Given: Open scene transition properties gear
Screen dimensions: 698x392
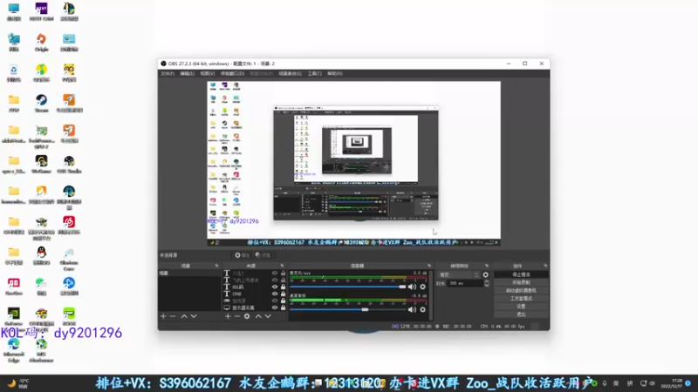Looking at the screenshot, I should tap(486, 274).
